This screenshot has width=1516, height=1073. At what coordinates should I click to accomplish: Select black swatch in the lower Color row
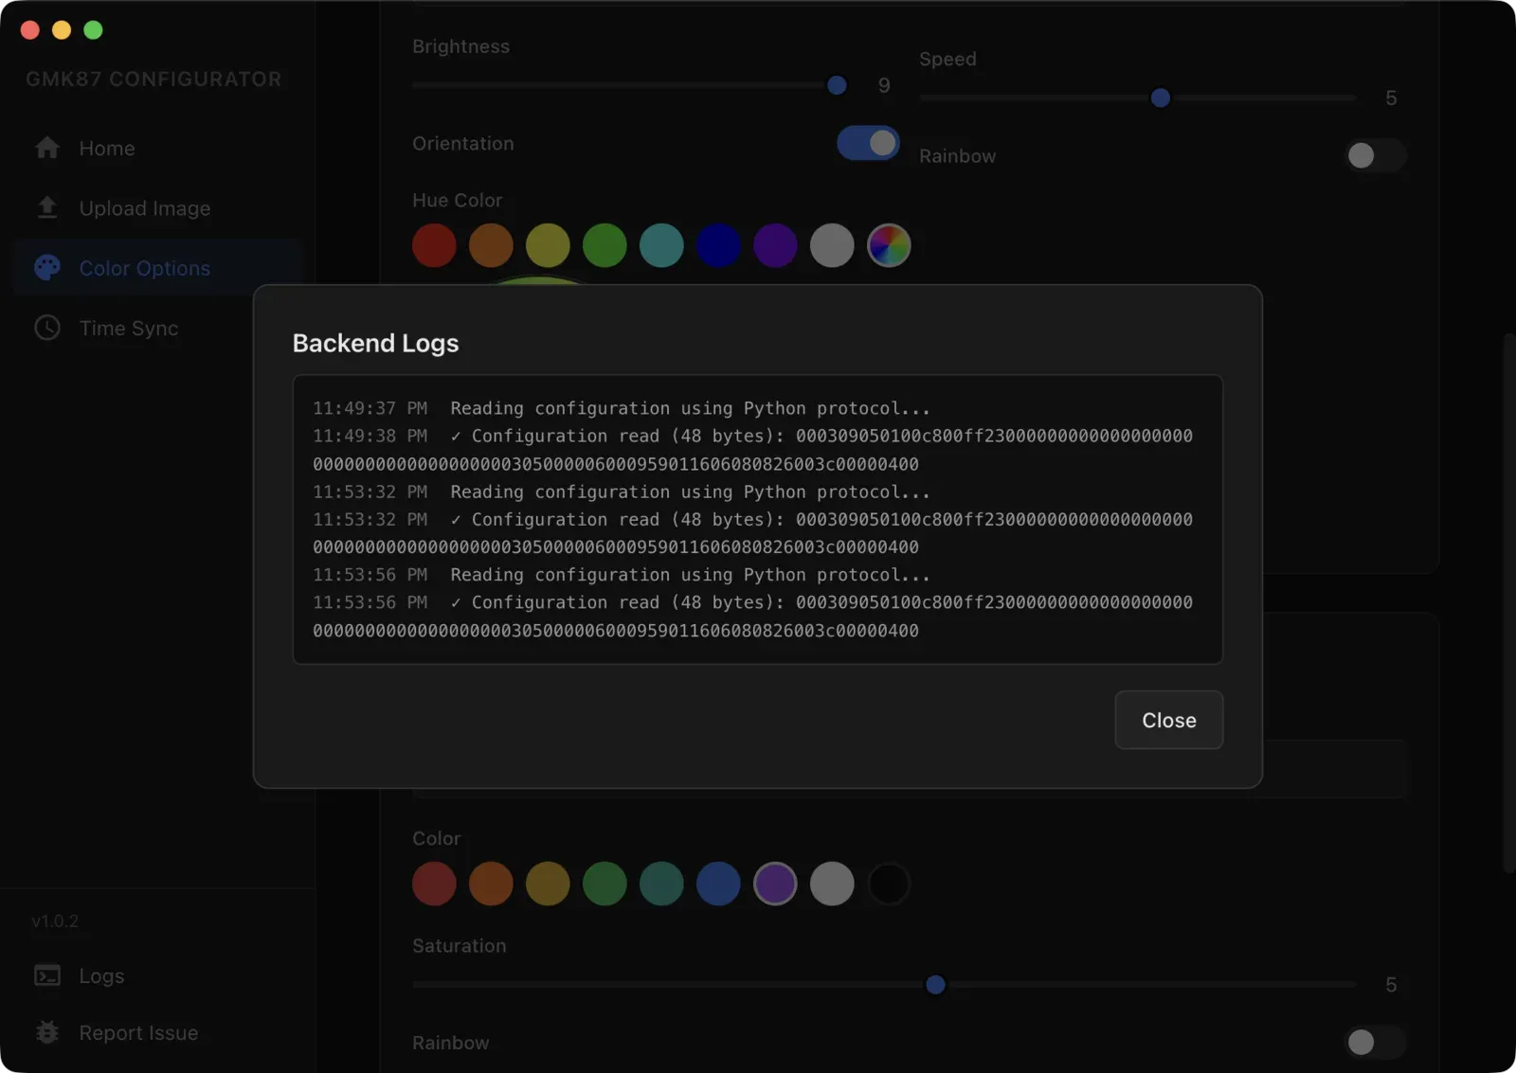tap(889, 884)
